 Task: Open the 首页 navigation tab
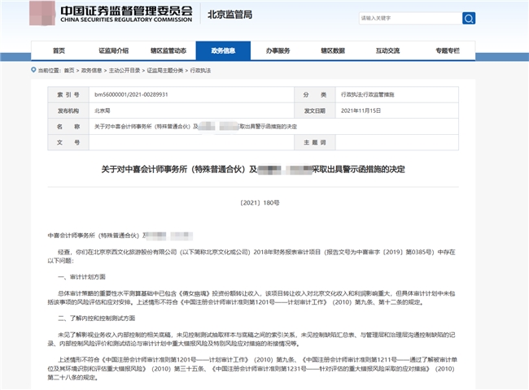coord(59,50)
